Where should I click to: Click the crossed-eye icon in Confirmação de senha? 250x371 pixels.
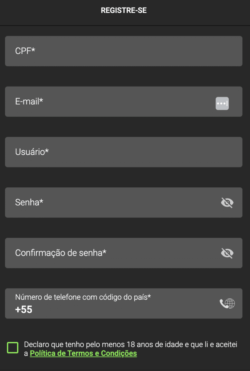click(x=227, y=253)
